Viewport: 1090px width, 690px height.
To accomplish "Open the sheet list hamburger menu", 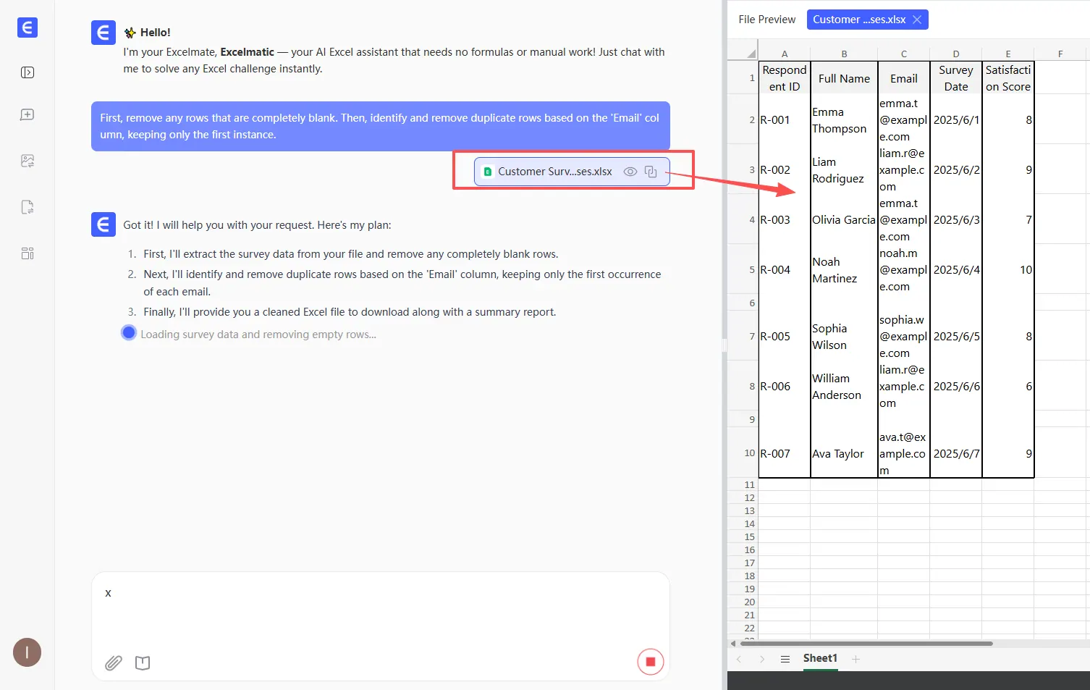I will [x=785, y=659].
